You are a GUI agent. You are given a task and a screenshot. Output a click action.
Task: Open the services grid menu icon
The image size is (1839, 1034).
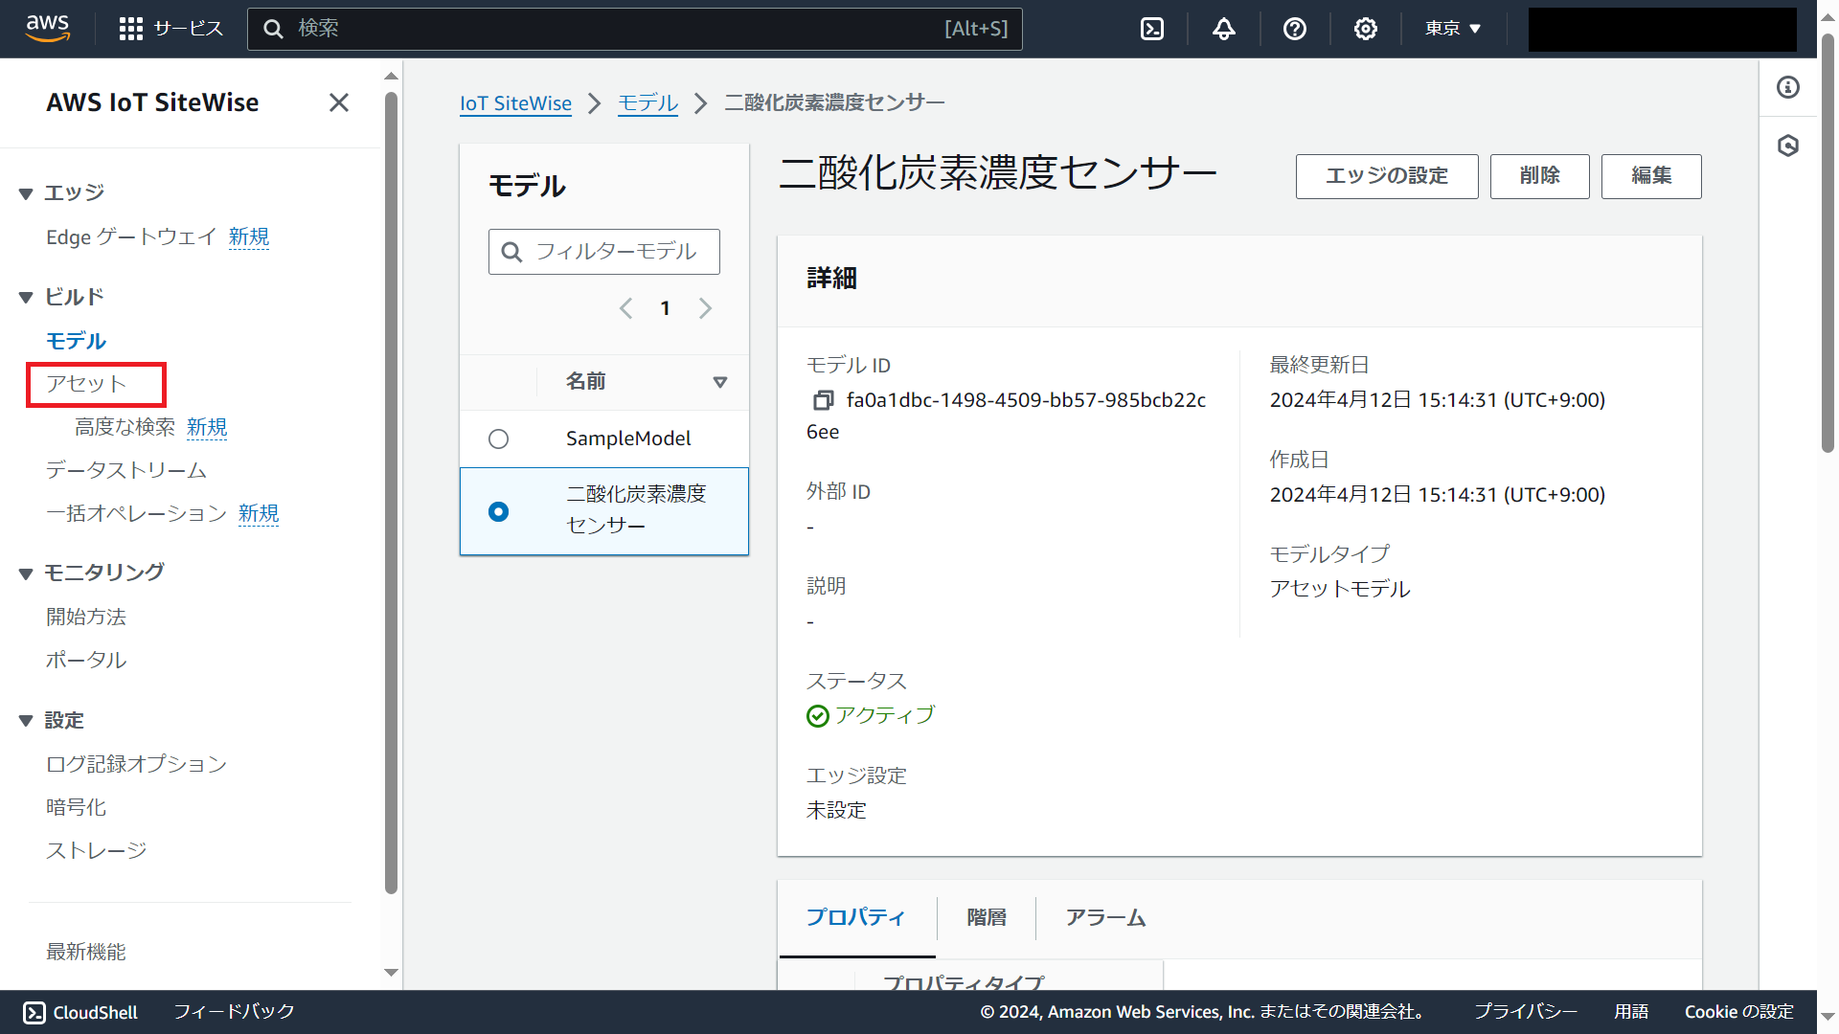coord(131,29)
